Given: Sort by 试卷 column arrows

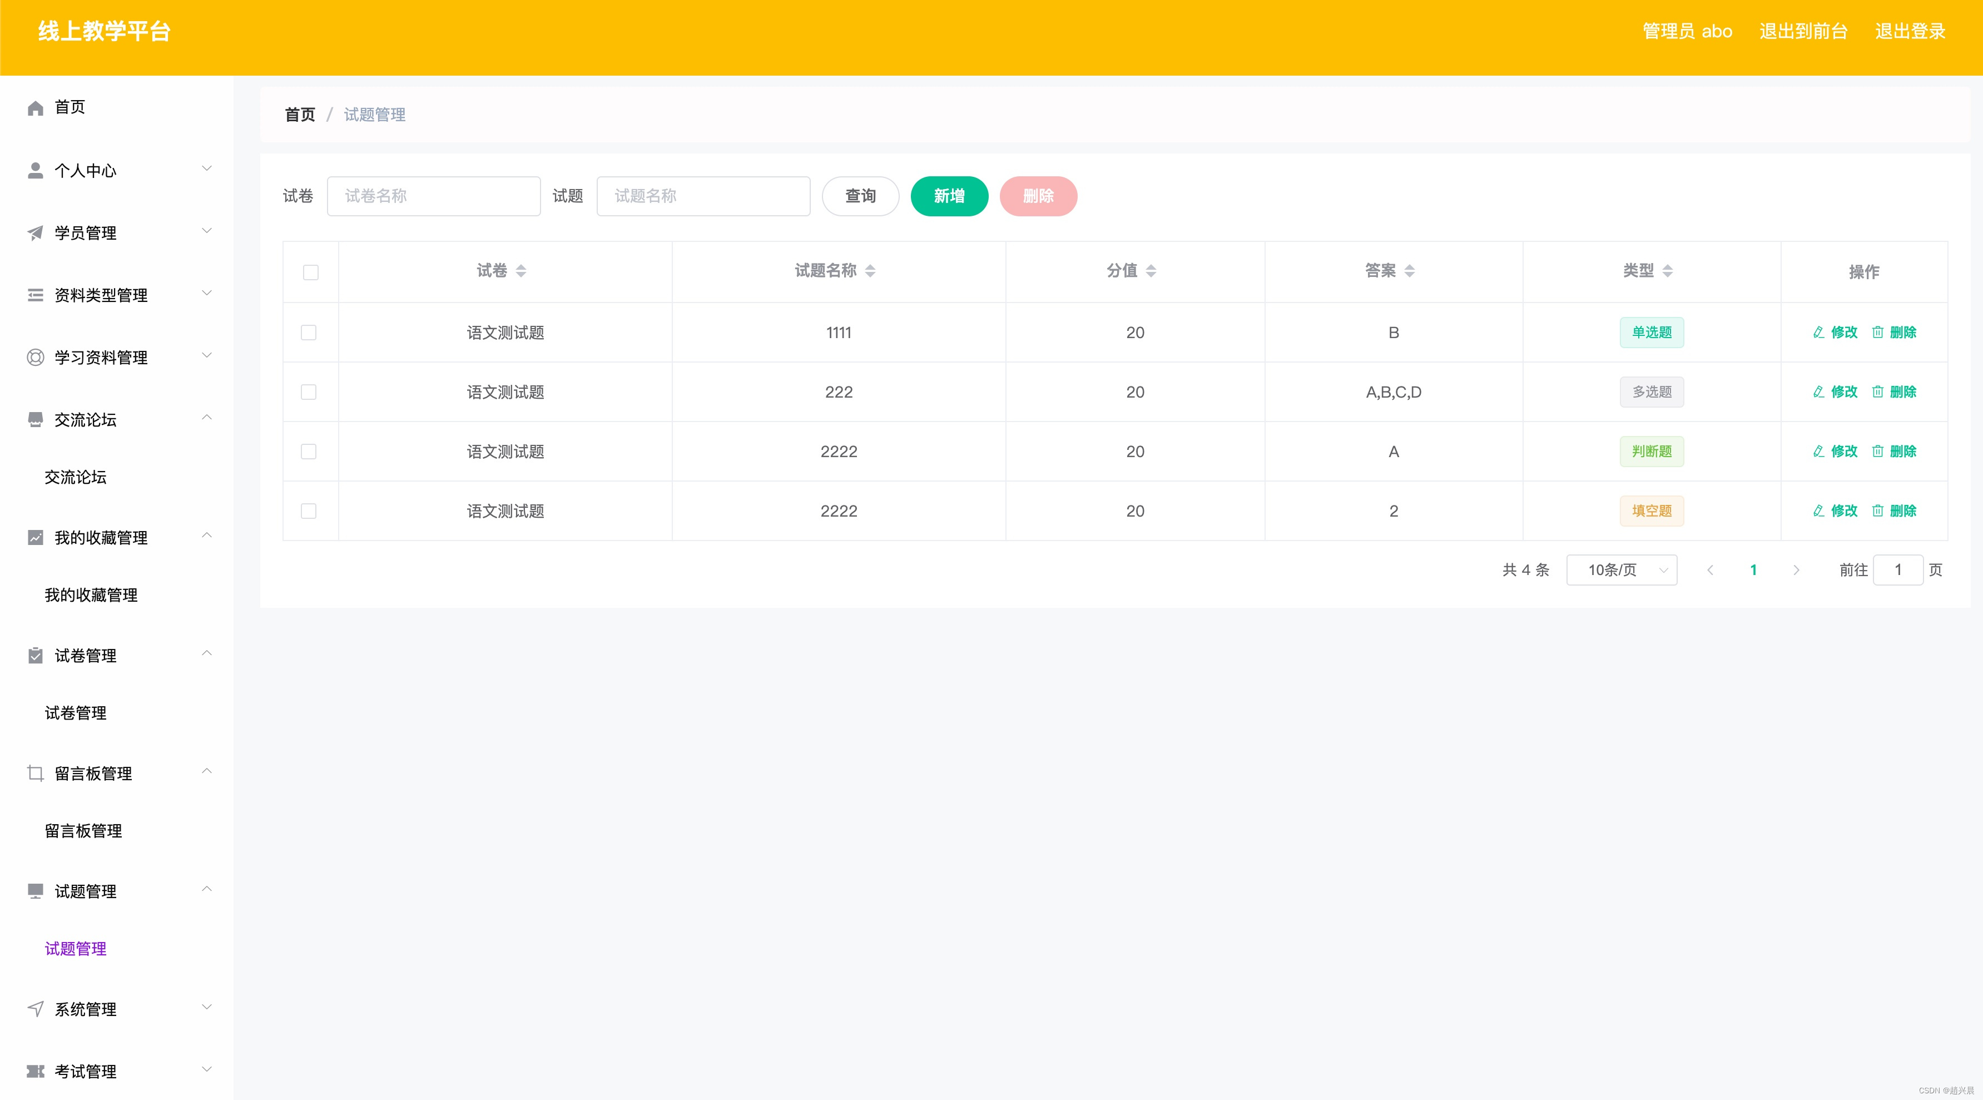Looking at the screenshot, I should pyautogui.click(x=521, y=271).
